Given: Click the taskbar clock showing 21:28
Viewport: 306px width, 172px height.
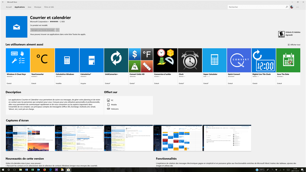Looking at the screenshot, I should point(295,170).
